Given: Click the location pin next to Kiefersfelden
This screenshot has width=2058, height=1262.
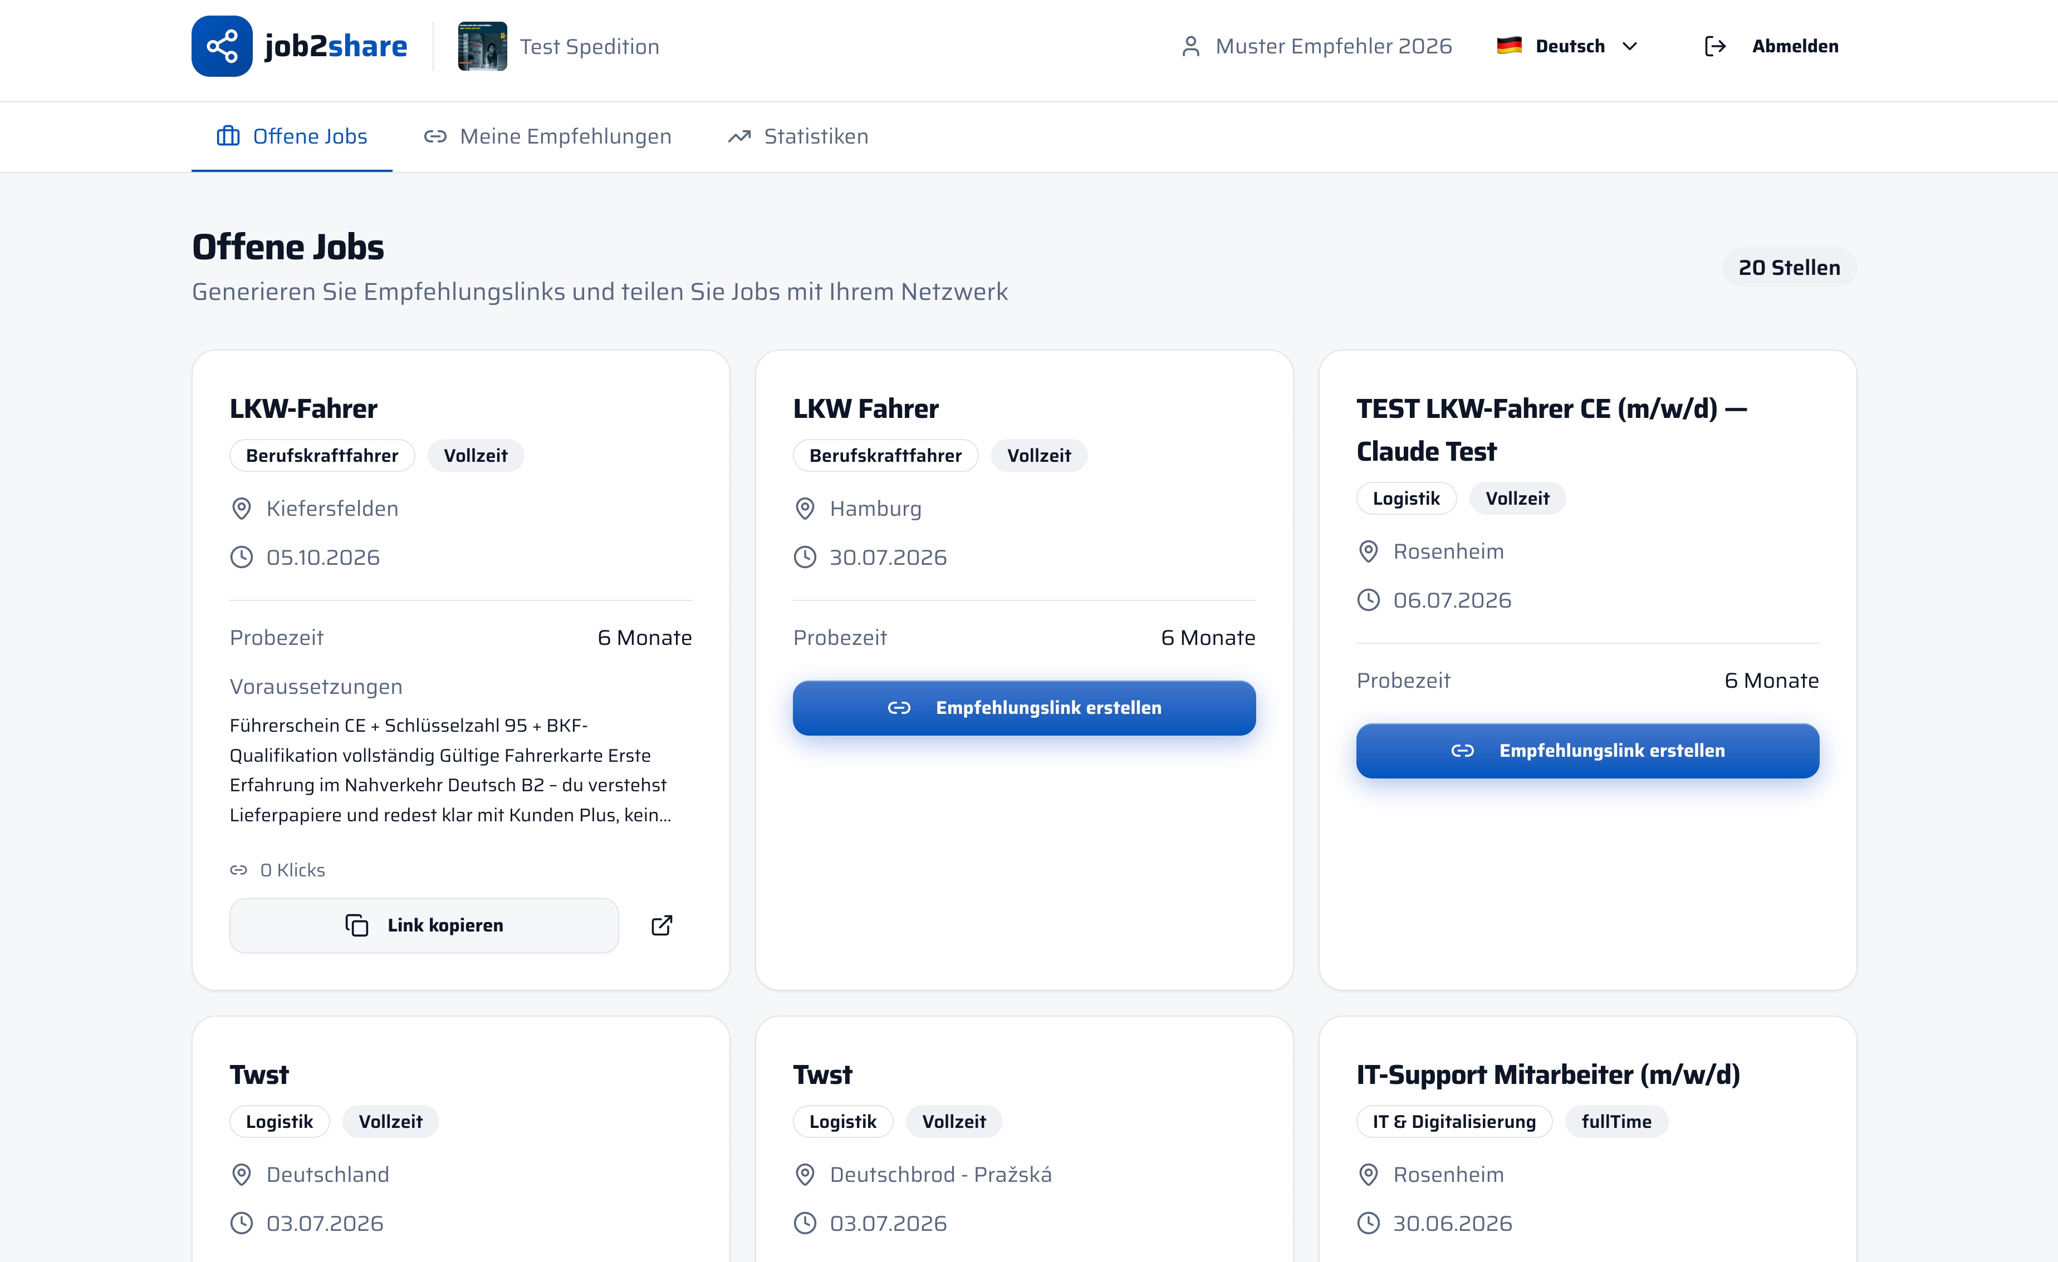Looking at the screenshot, I should (242, 509).
